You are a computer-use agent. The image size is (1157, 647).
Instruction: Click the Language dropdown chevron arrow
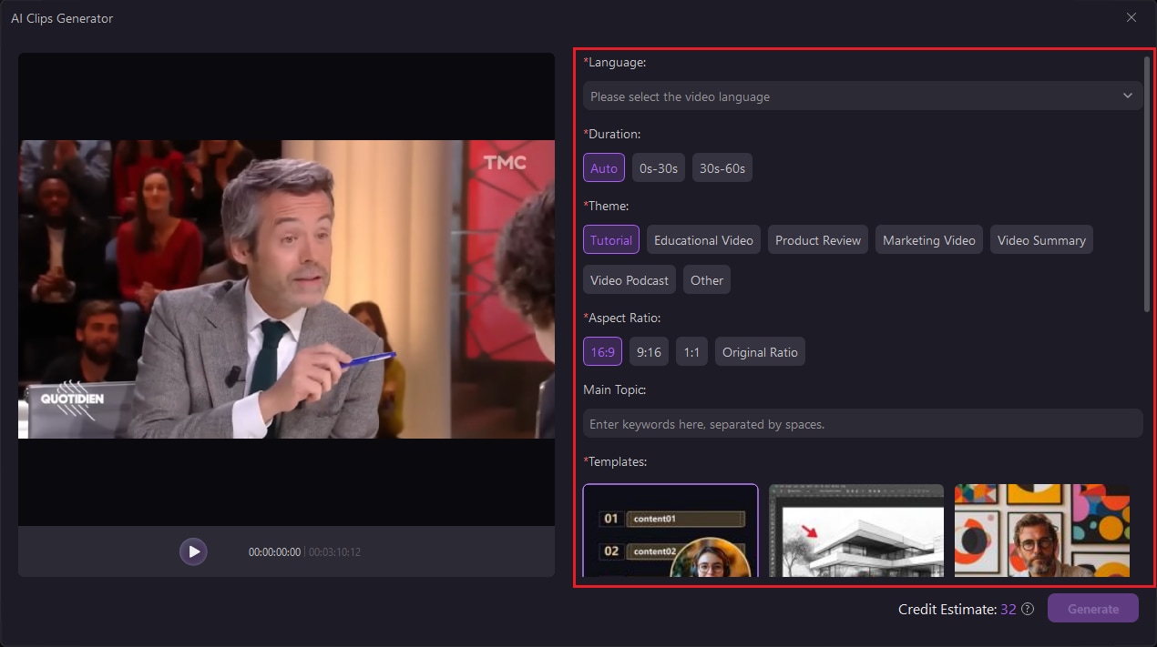(1128, 96)
